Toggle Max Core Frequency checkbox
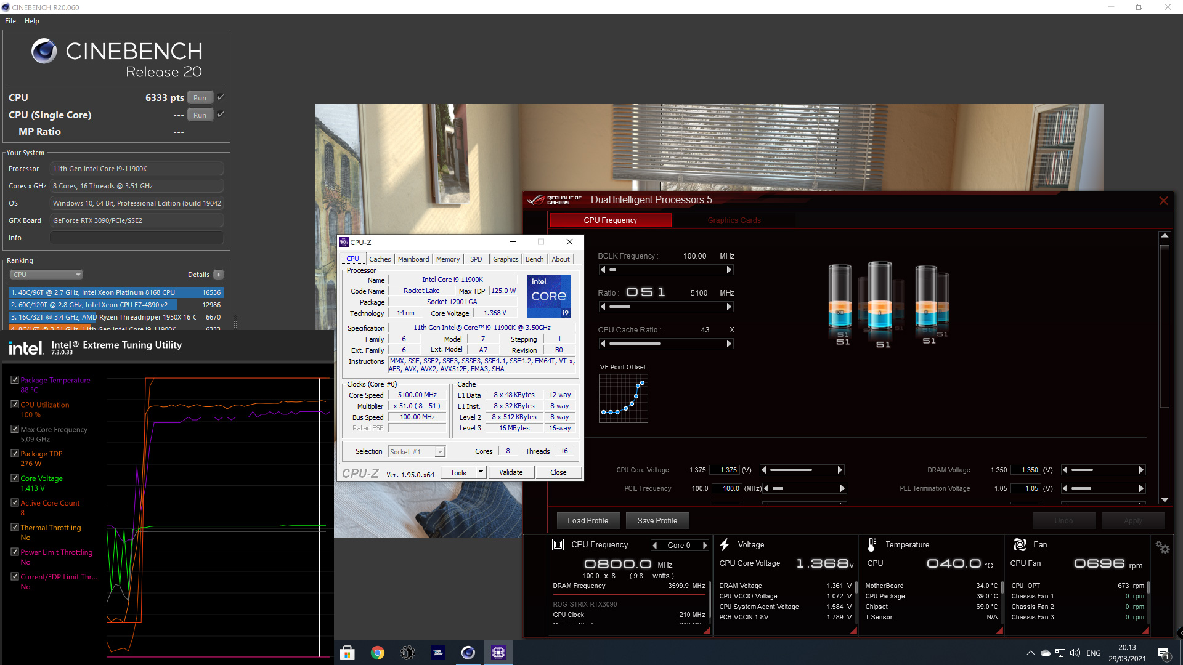The image size is (1183, 665). pos(15,429)
